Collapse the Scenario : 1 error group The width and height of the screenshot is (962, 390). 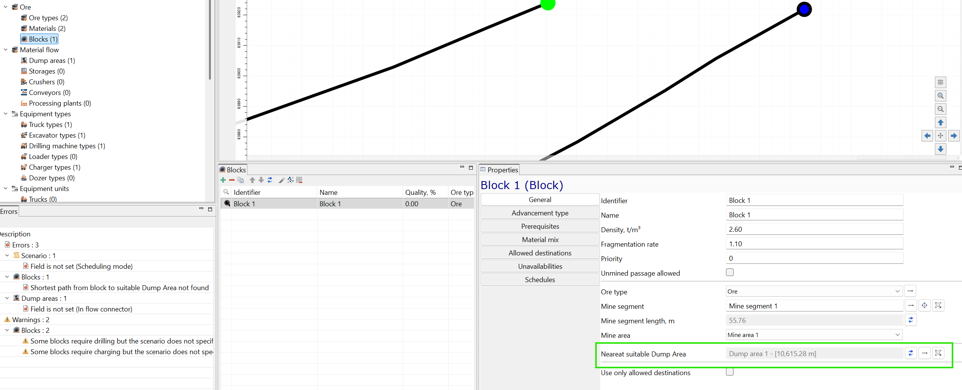coord(7,255)
